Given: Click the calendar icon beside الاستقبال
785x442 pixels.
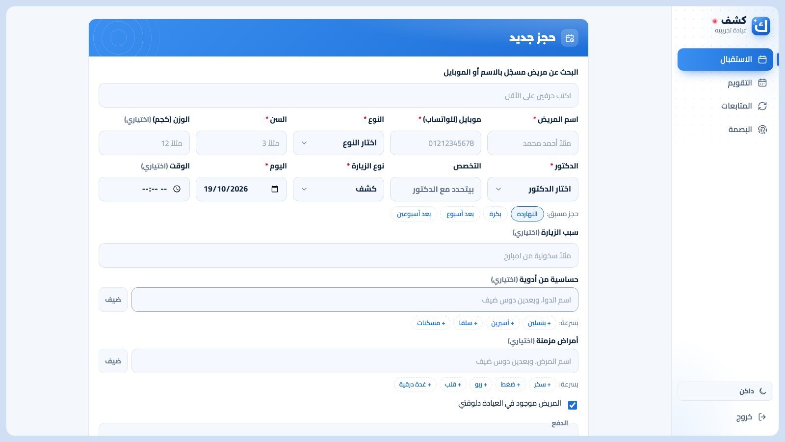Looking at the screenshot, I should (x=762, y=59).
